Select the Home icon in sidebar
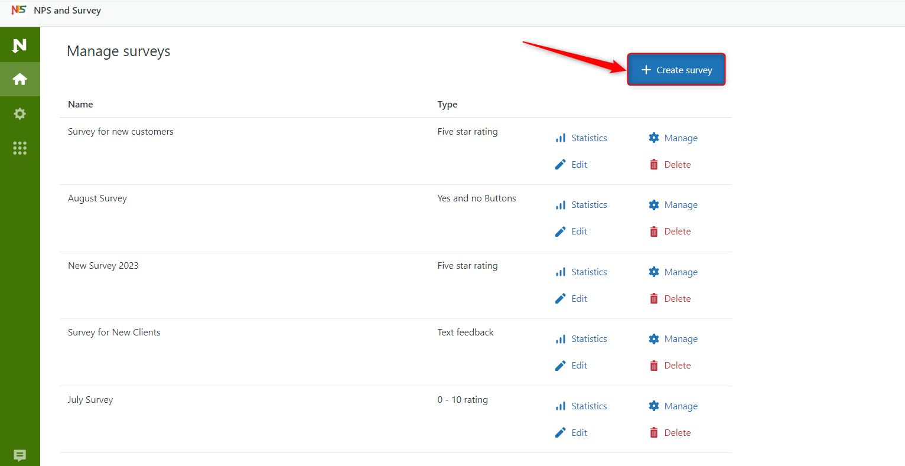 tap(19, 79)
